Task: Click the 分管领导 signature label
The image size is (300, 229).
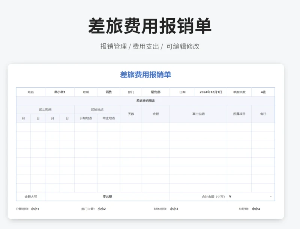Action: (x=22, y=209)
